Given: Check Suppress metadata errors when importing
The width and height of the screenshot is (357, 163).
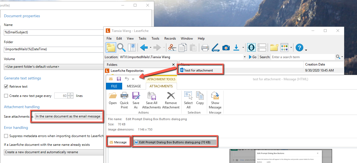Looking at the screenshot, I should click(x=6, y=136).
